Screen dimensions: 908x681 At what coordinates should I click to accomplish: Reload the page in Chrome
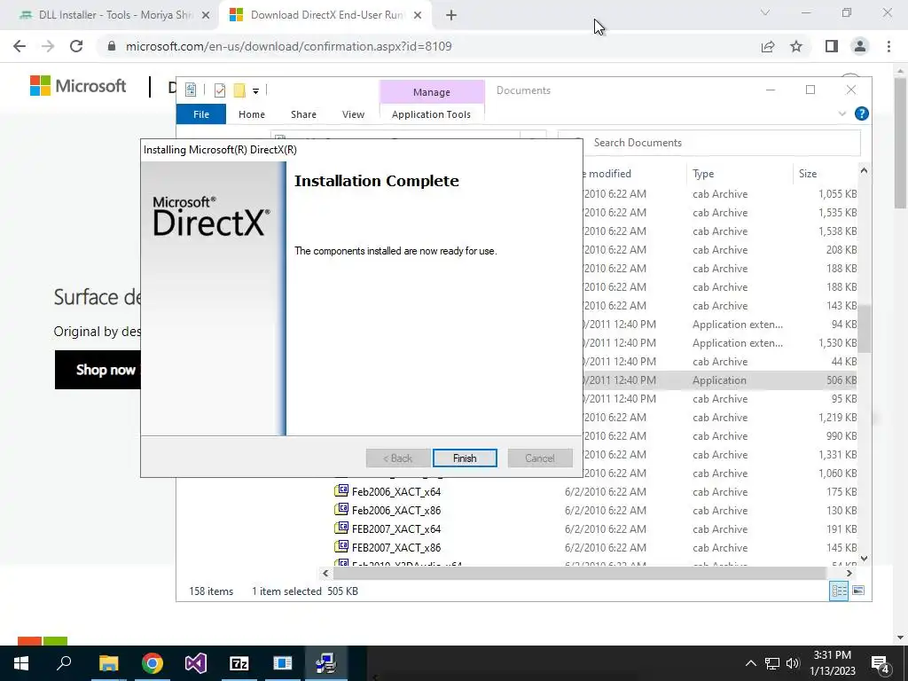76,46
